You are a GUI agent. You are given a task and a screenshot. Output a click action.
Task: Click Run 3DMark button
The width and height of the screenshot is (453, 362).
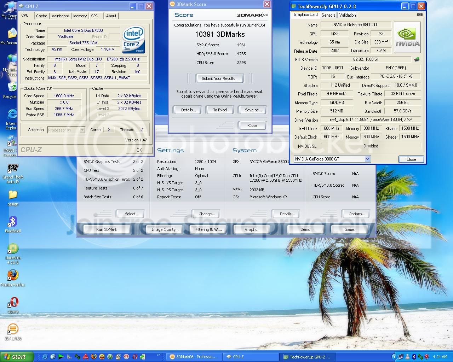107,229
